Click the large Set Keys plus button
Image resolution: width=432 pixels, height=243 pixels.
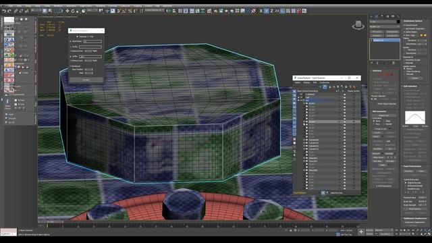click(361, 232)
